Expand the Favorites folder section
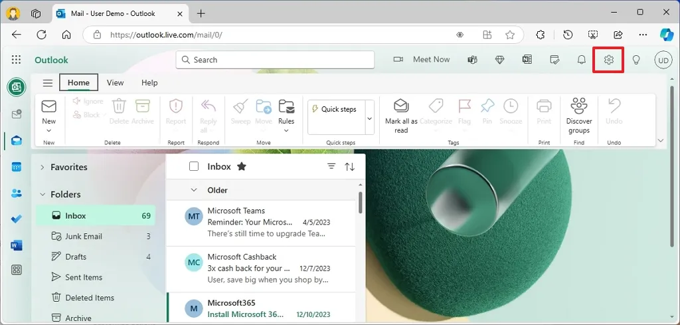The width and height of the screenshot is (680, 325). (x=42, y=167)
